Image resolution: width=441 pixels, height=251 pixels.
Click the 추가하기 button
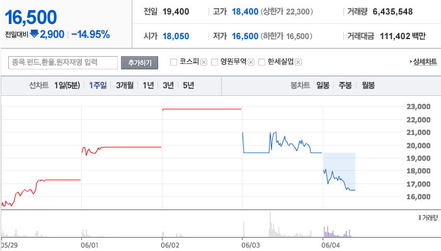(139, 62)
